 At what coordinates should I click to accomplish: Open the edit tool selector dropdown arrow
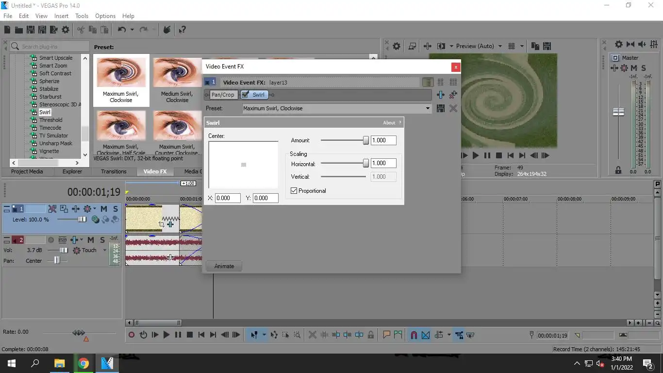264,335
